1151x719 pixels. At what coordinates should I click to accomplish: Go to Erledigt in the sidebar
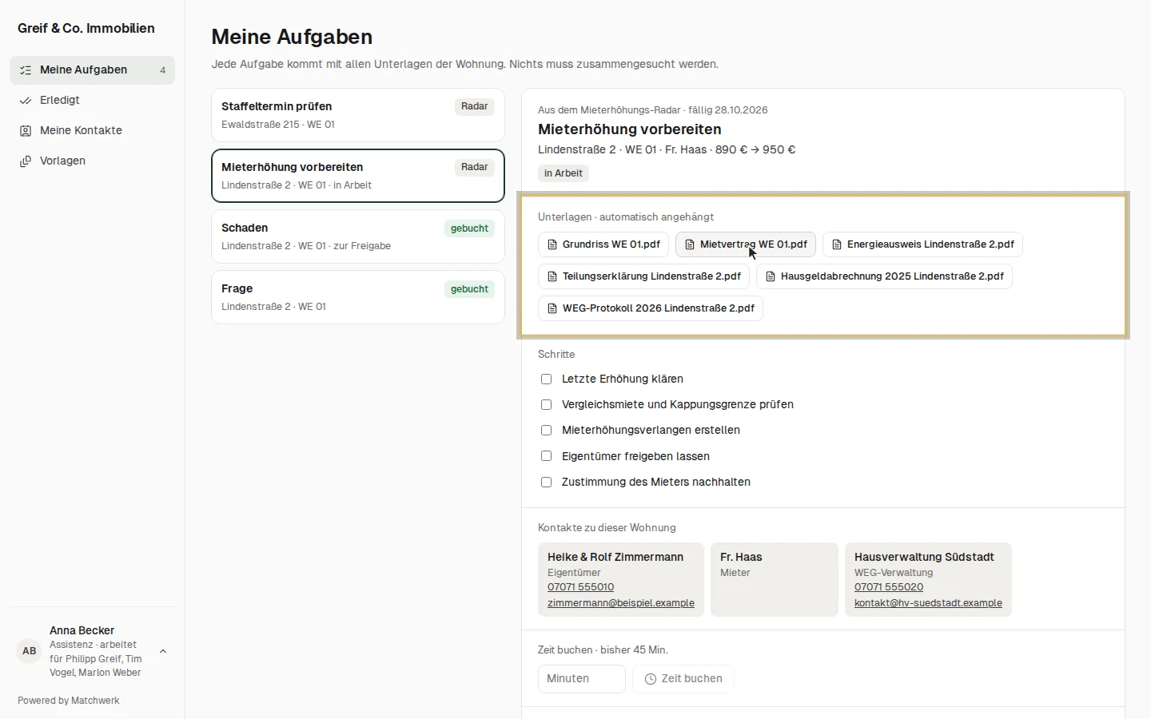pyautogui.click(x=92, y=101)
